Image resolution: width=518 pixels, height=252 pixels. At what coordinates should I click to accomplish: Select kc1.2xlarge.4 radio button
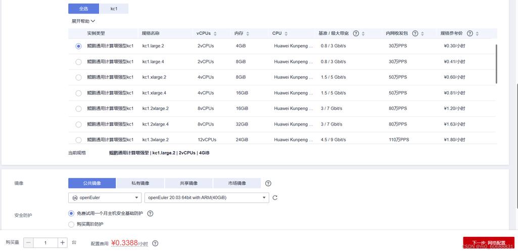(78, 124)
